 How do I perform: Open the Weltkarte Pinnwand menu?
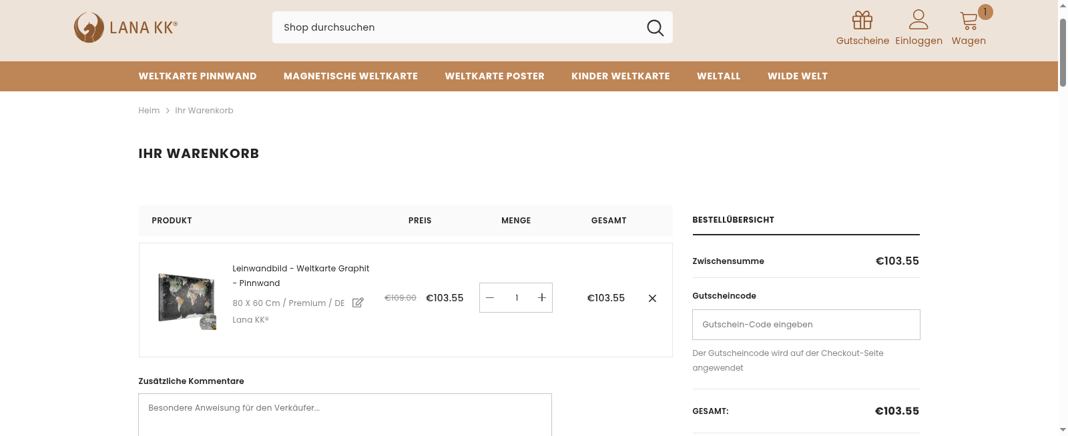coord(198,76)
